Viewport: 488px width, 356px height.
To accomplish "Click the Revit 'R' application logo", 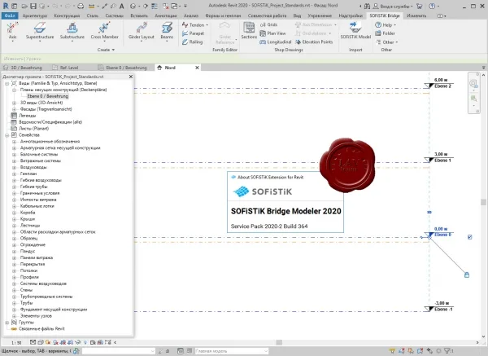I will [6, 6].
